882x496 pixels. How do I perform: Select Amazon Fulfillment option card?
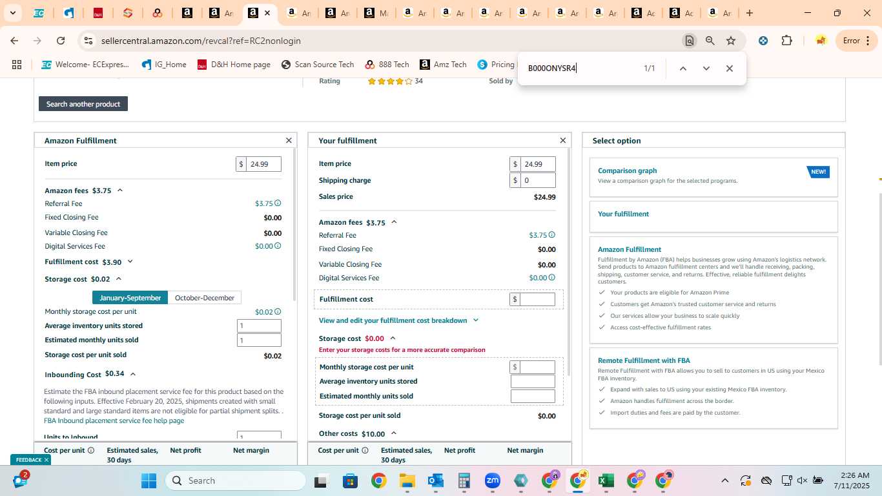pyautogui.click(x=713, y=290)
